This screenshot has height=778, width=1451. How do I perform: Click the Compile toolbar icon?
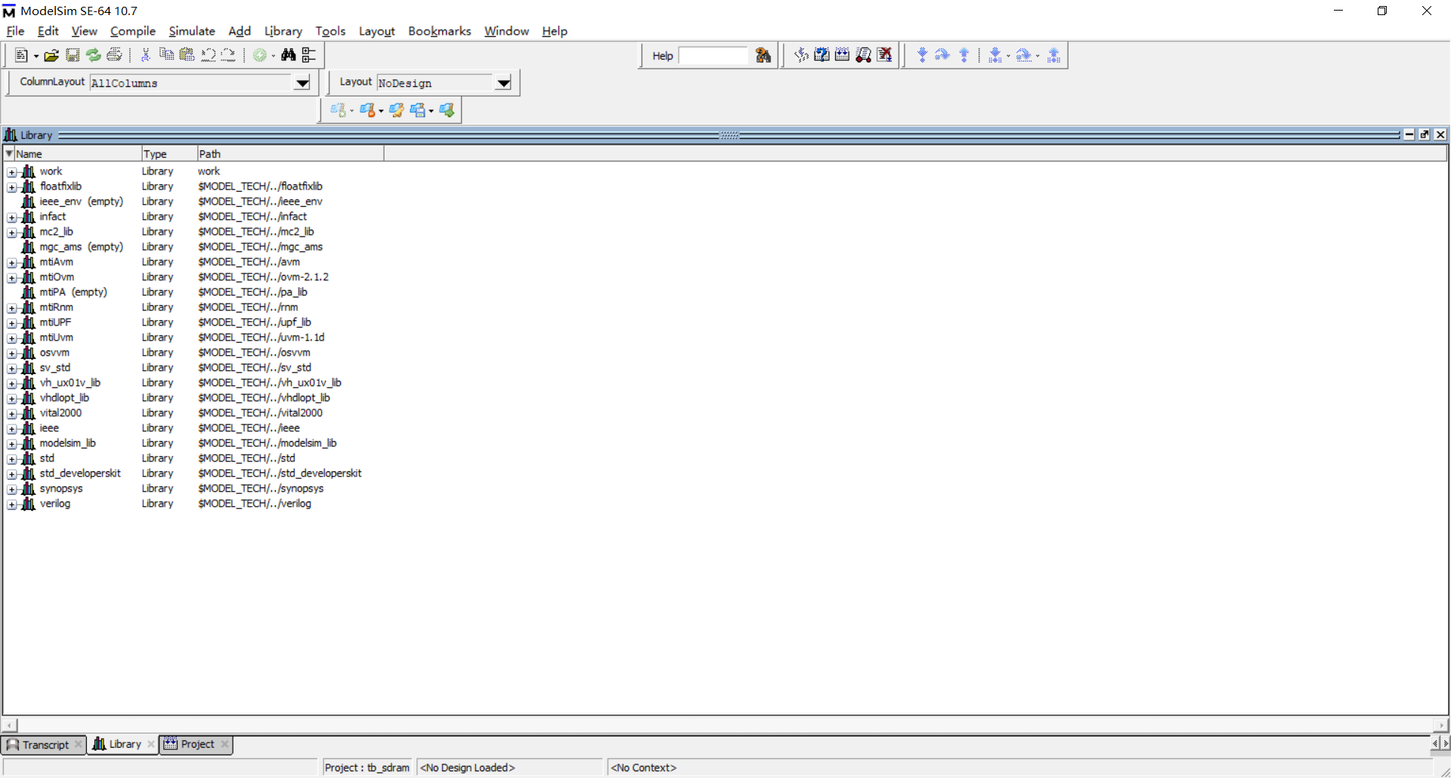(x=261, y=54)
